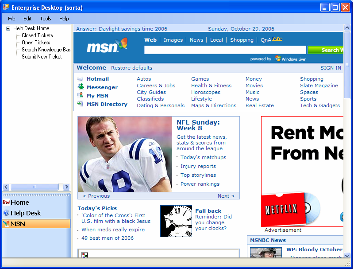Click the SIGN IN link
Viewport: 354px width, 269px height.
point(331,68)
